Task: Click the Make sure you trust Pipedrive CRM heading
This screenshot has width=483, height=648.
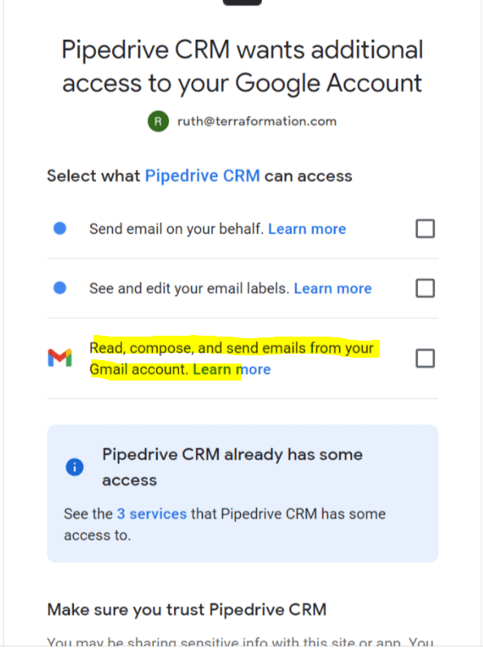Action: [x=187, y=610]
